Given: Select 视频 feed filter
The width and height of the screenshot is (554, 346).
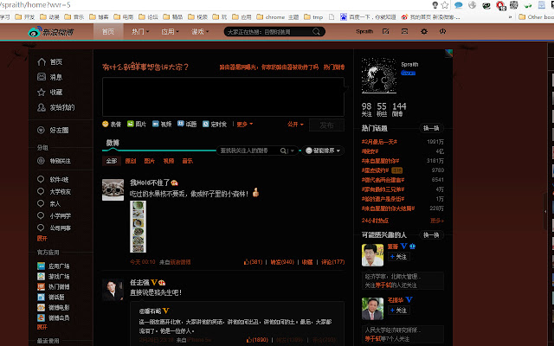Looking at the screenshot, I should (169, 161).
